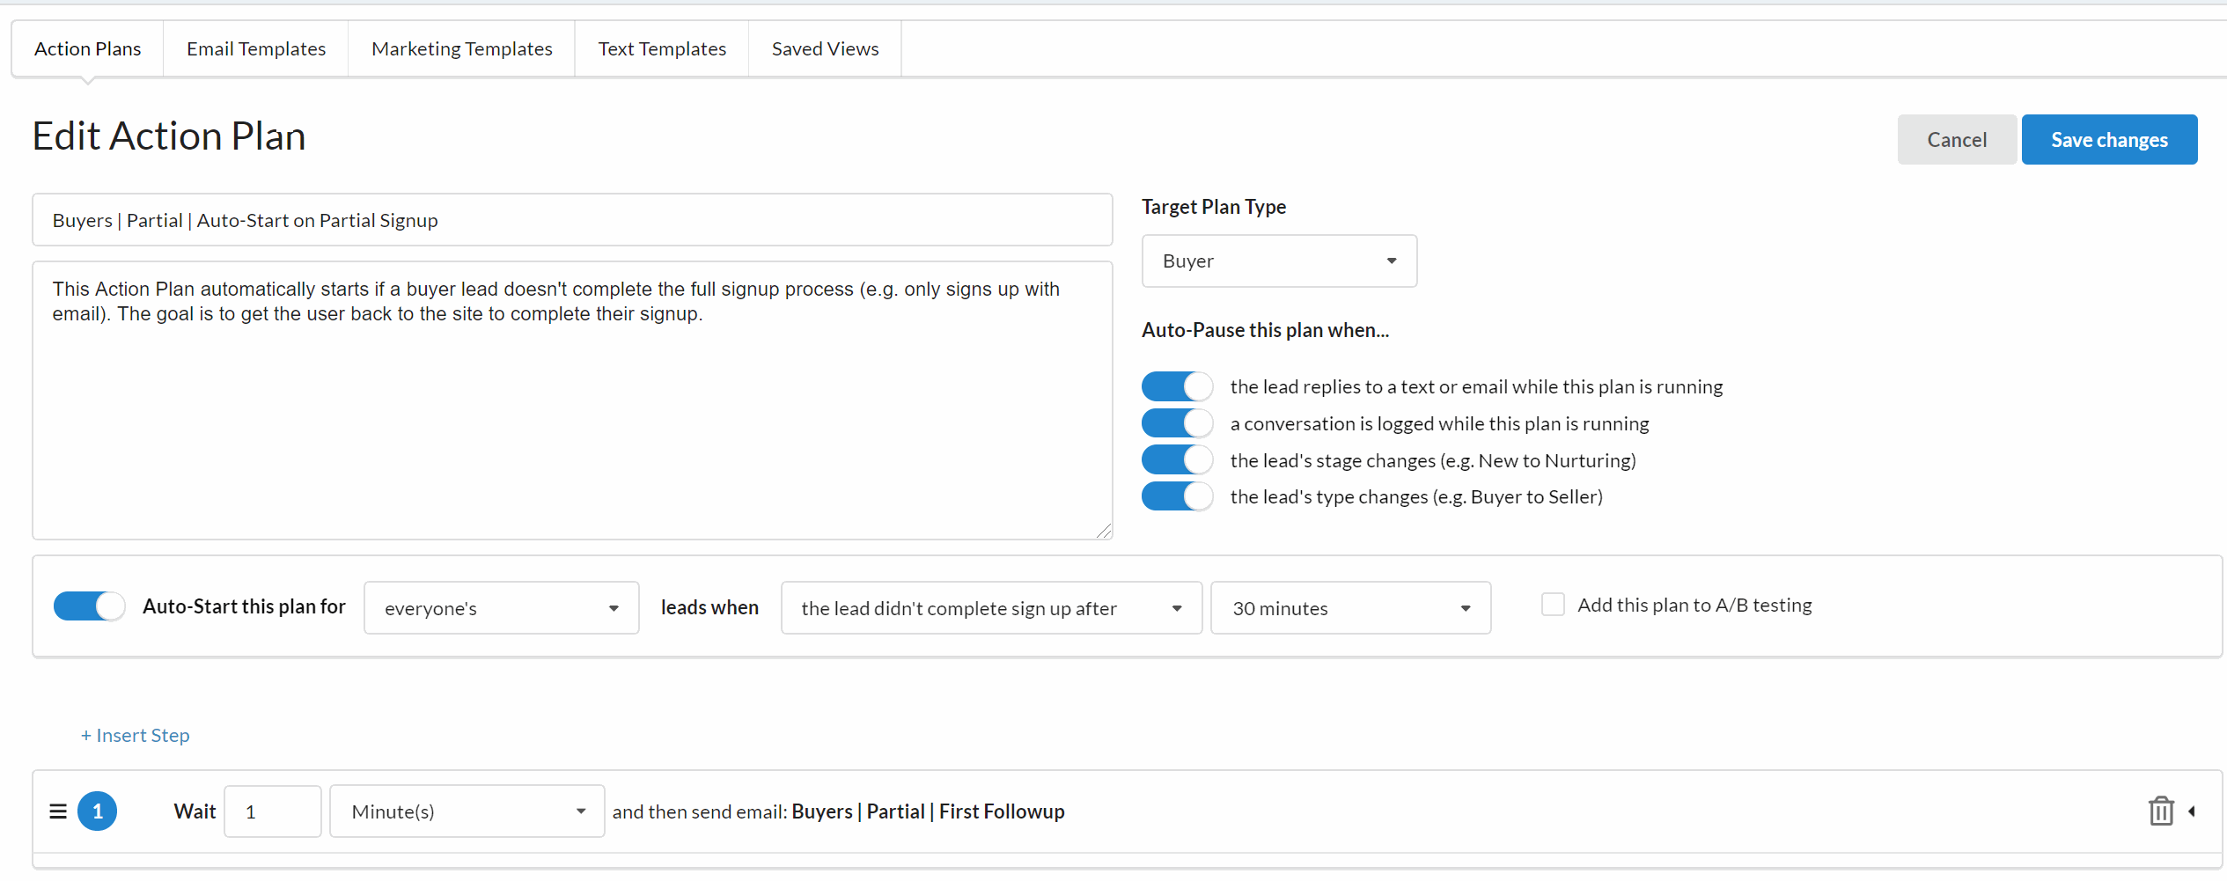This screenshot has width=2227, height=881.
Task: Go to the Saved Views tab
Action: (825, 49)
